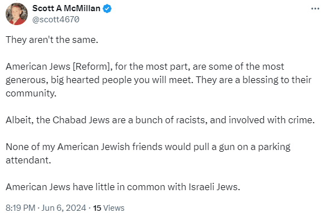Open the @scott4670 handle link
The image size is (324, 213).
tap(56, 20)
